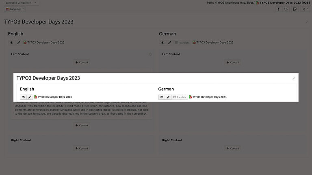
Task: Click pencil edit icon under German in highlighted panel
Action: [x=168, y=97]
